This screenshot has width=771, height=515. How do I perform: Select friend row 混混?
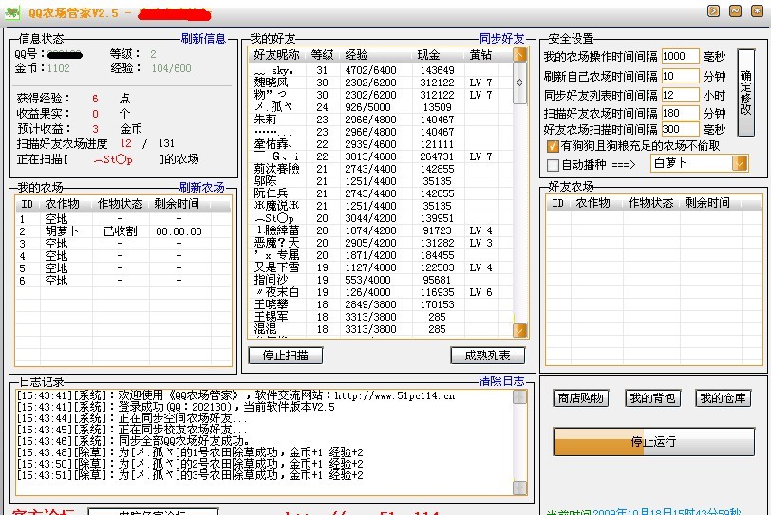381,329
